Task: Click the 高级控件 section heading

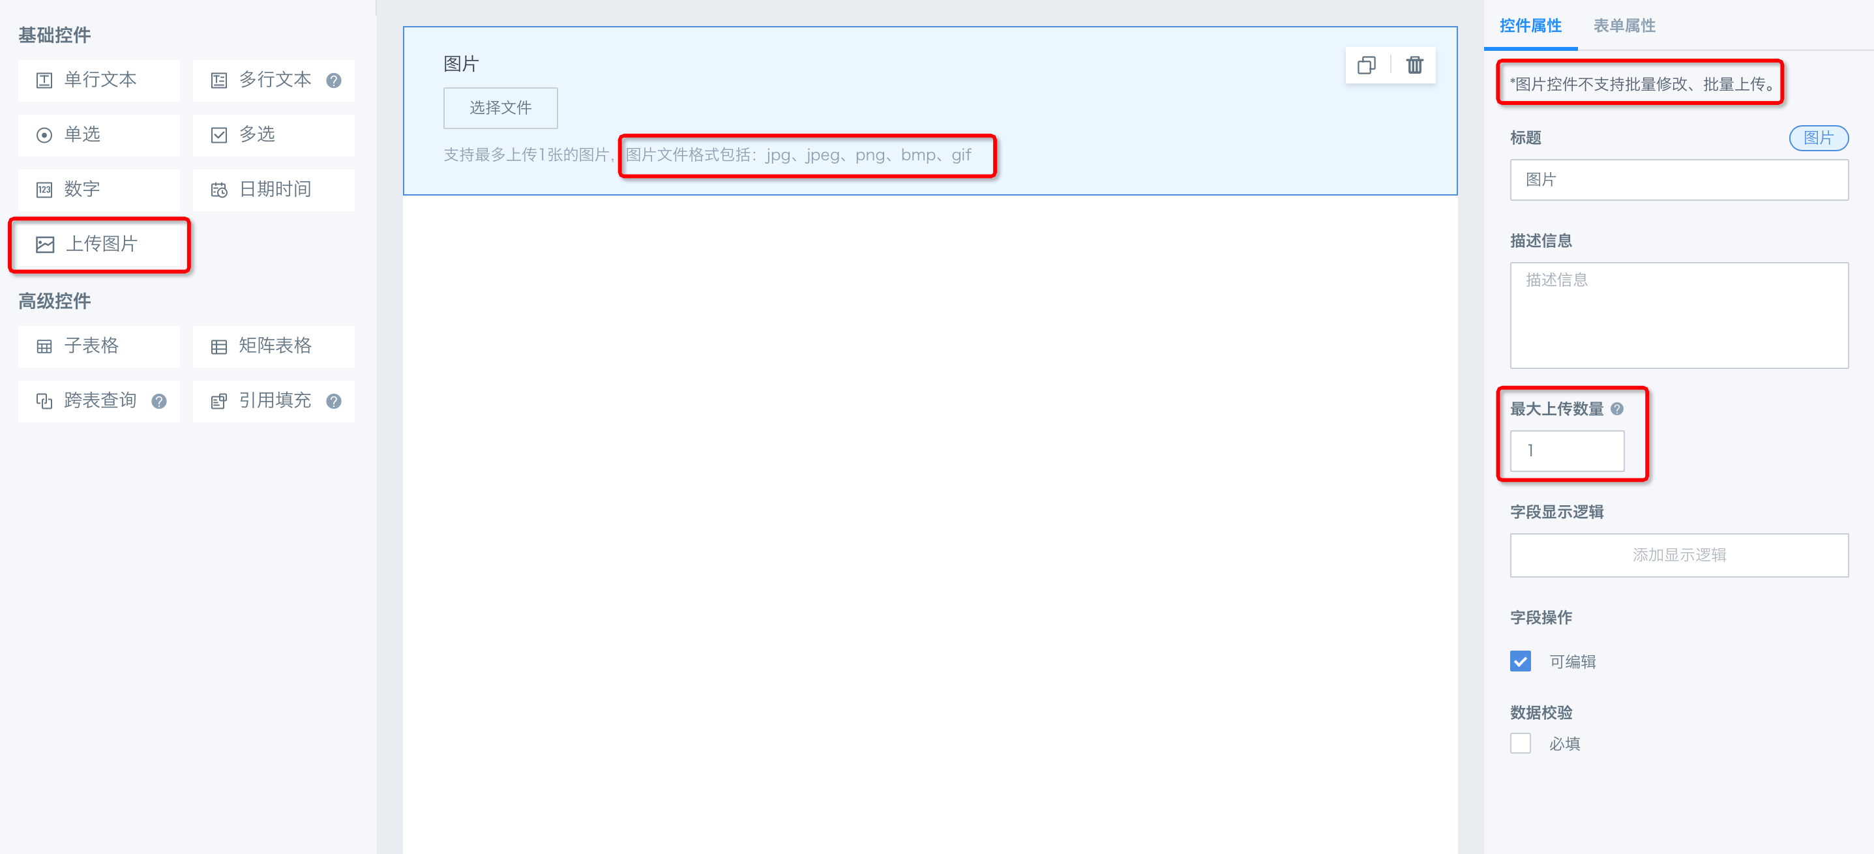Action: click(x=55, y=301)
